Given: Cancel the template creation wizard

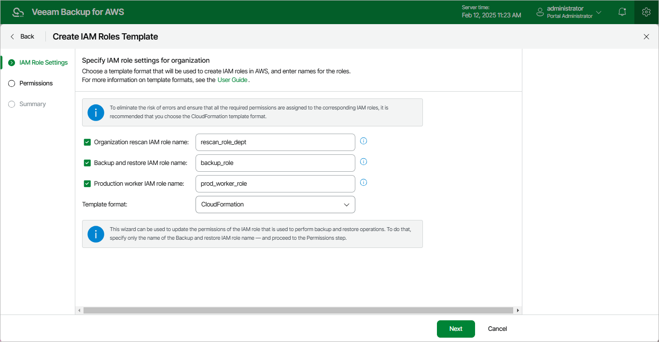Looking at the screenshot, I should click(x=497, y=328).
